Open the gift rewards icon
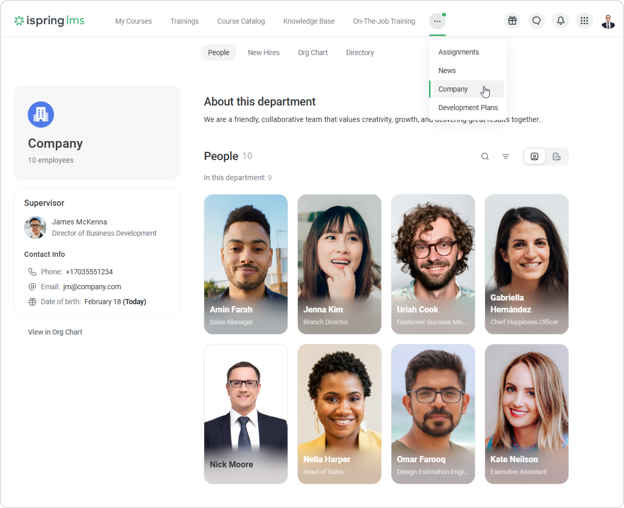This screenshot has height=508, width=624. point(512,21)
